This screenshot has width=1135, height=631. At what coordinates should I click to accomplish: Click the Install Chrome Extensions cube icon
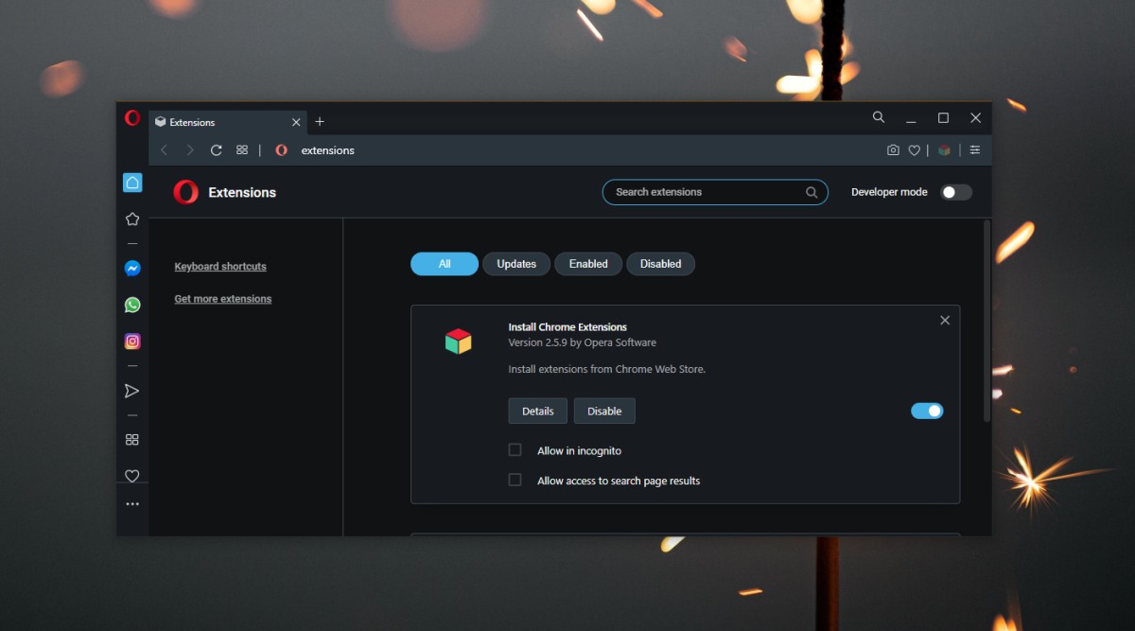(458, 342)
